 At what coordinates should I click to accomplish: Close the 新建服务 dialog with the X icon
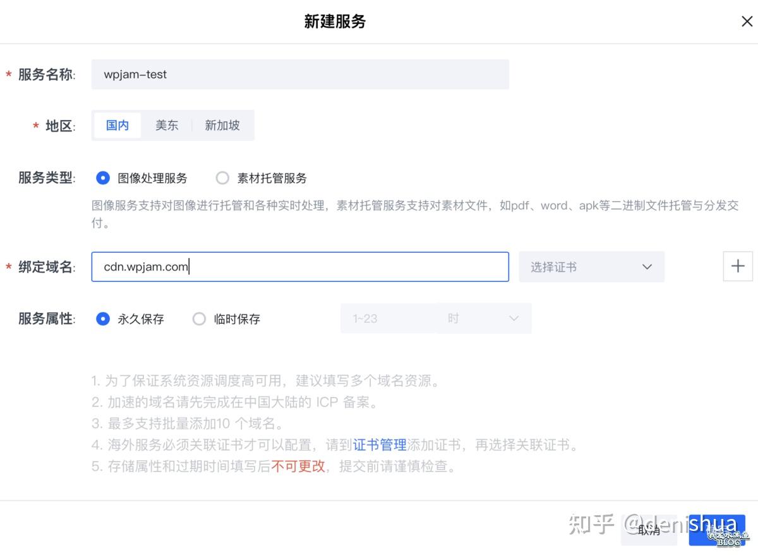pos(747,21)
